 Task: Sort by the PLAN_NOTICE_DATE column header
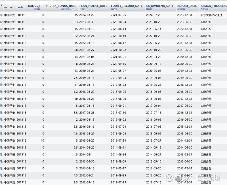[x=93, y=6]
